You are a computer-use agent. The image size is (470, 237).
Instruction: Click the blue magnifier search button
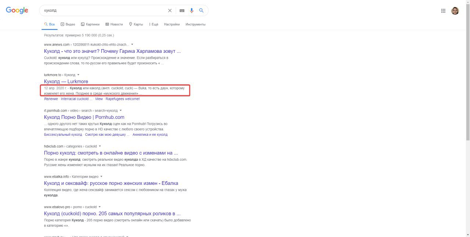click(201, 11)
